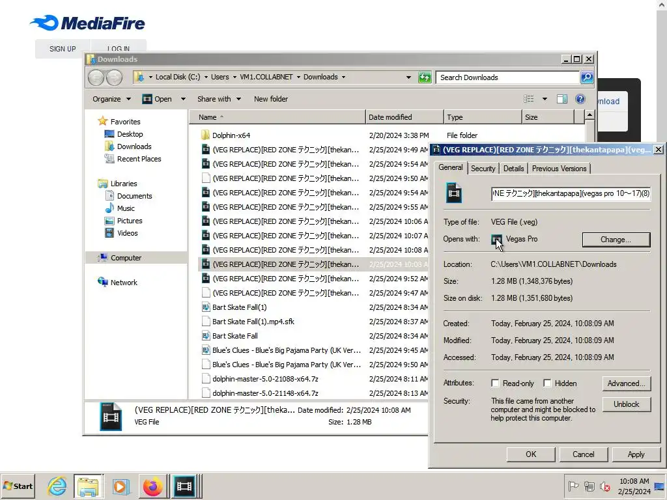Click New folder in Explorer toolbar
Screen dimensions: 667x500
271,99
